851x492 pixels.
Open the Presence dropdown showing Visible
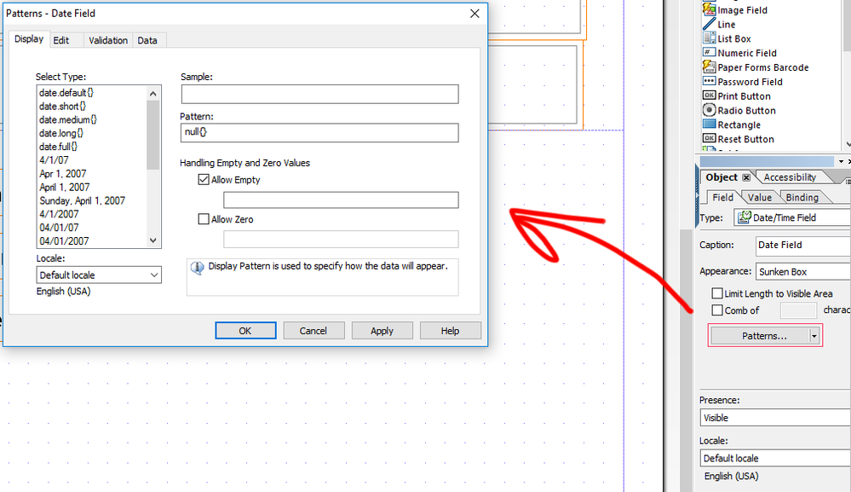(x=773, y=418)
